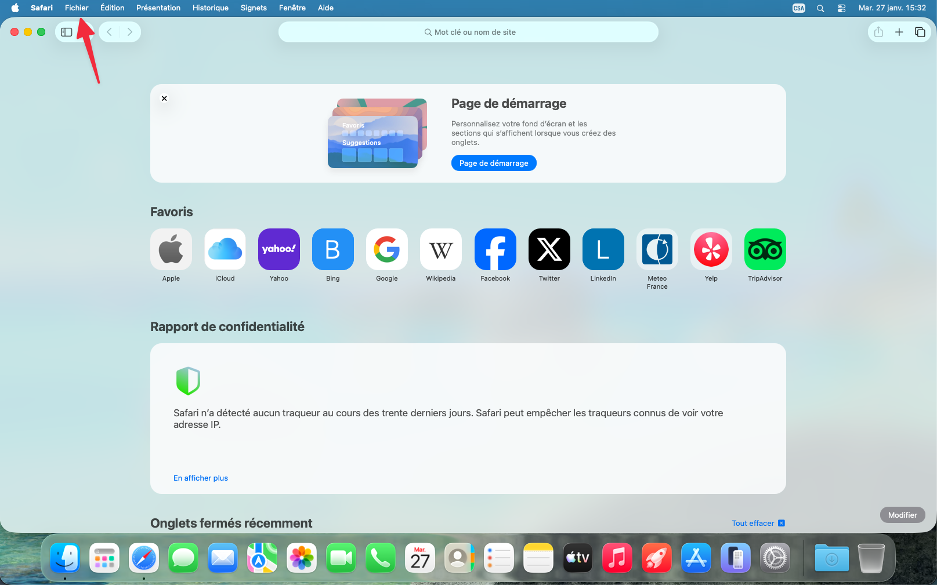This screenshot has height=585, width=937.
Task: Open the iCloud favorite
Action: coord(225,249)
